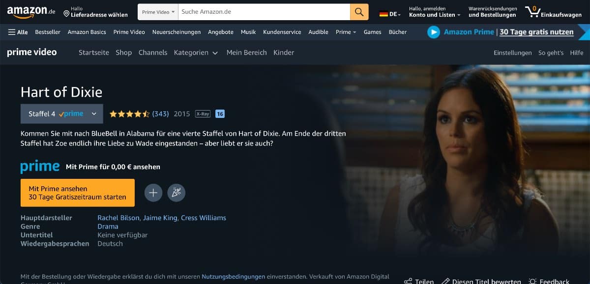This screenshot has height=284, width=590.
Task: Focus the Suche Amazon.de search field
Action: coord(264,12)
